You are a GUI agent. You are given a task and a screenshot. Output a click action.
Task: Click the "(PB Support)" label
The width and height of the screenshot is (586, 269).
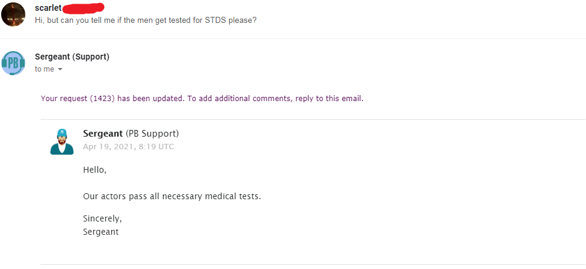click(x=152, y=134)
